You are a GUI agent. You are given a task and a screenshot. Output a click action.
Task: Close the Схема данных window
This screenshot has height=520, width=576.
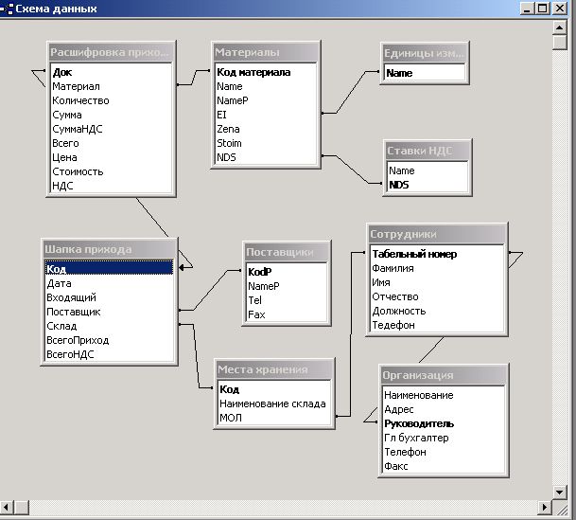pyautogui.click(x=560, y=9)
